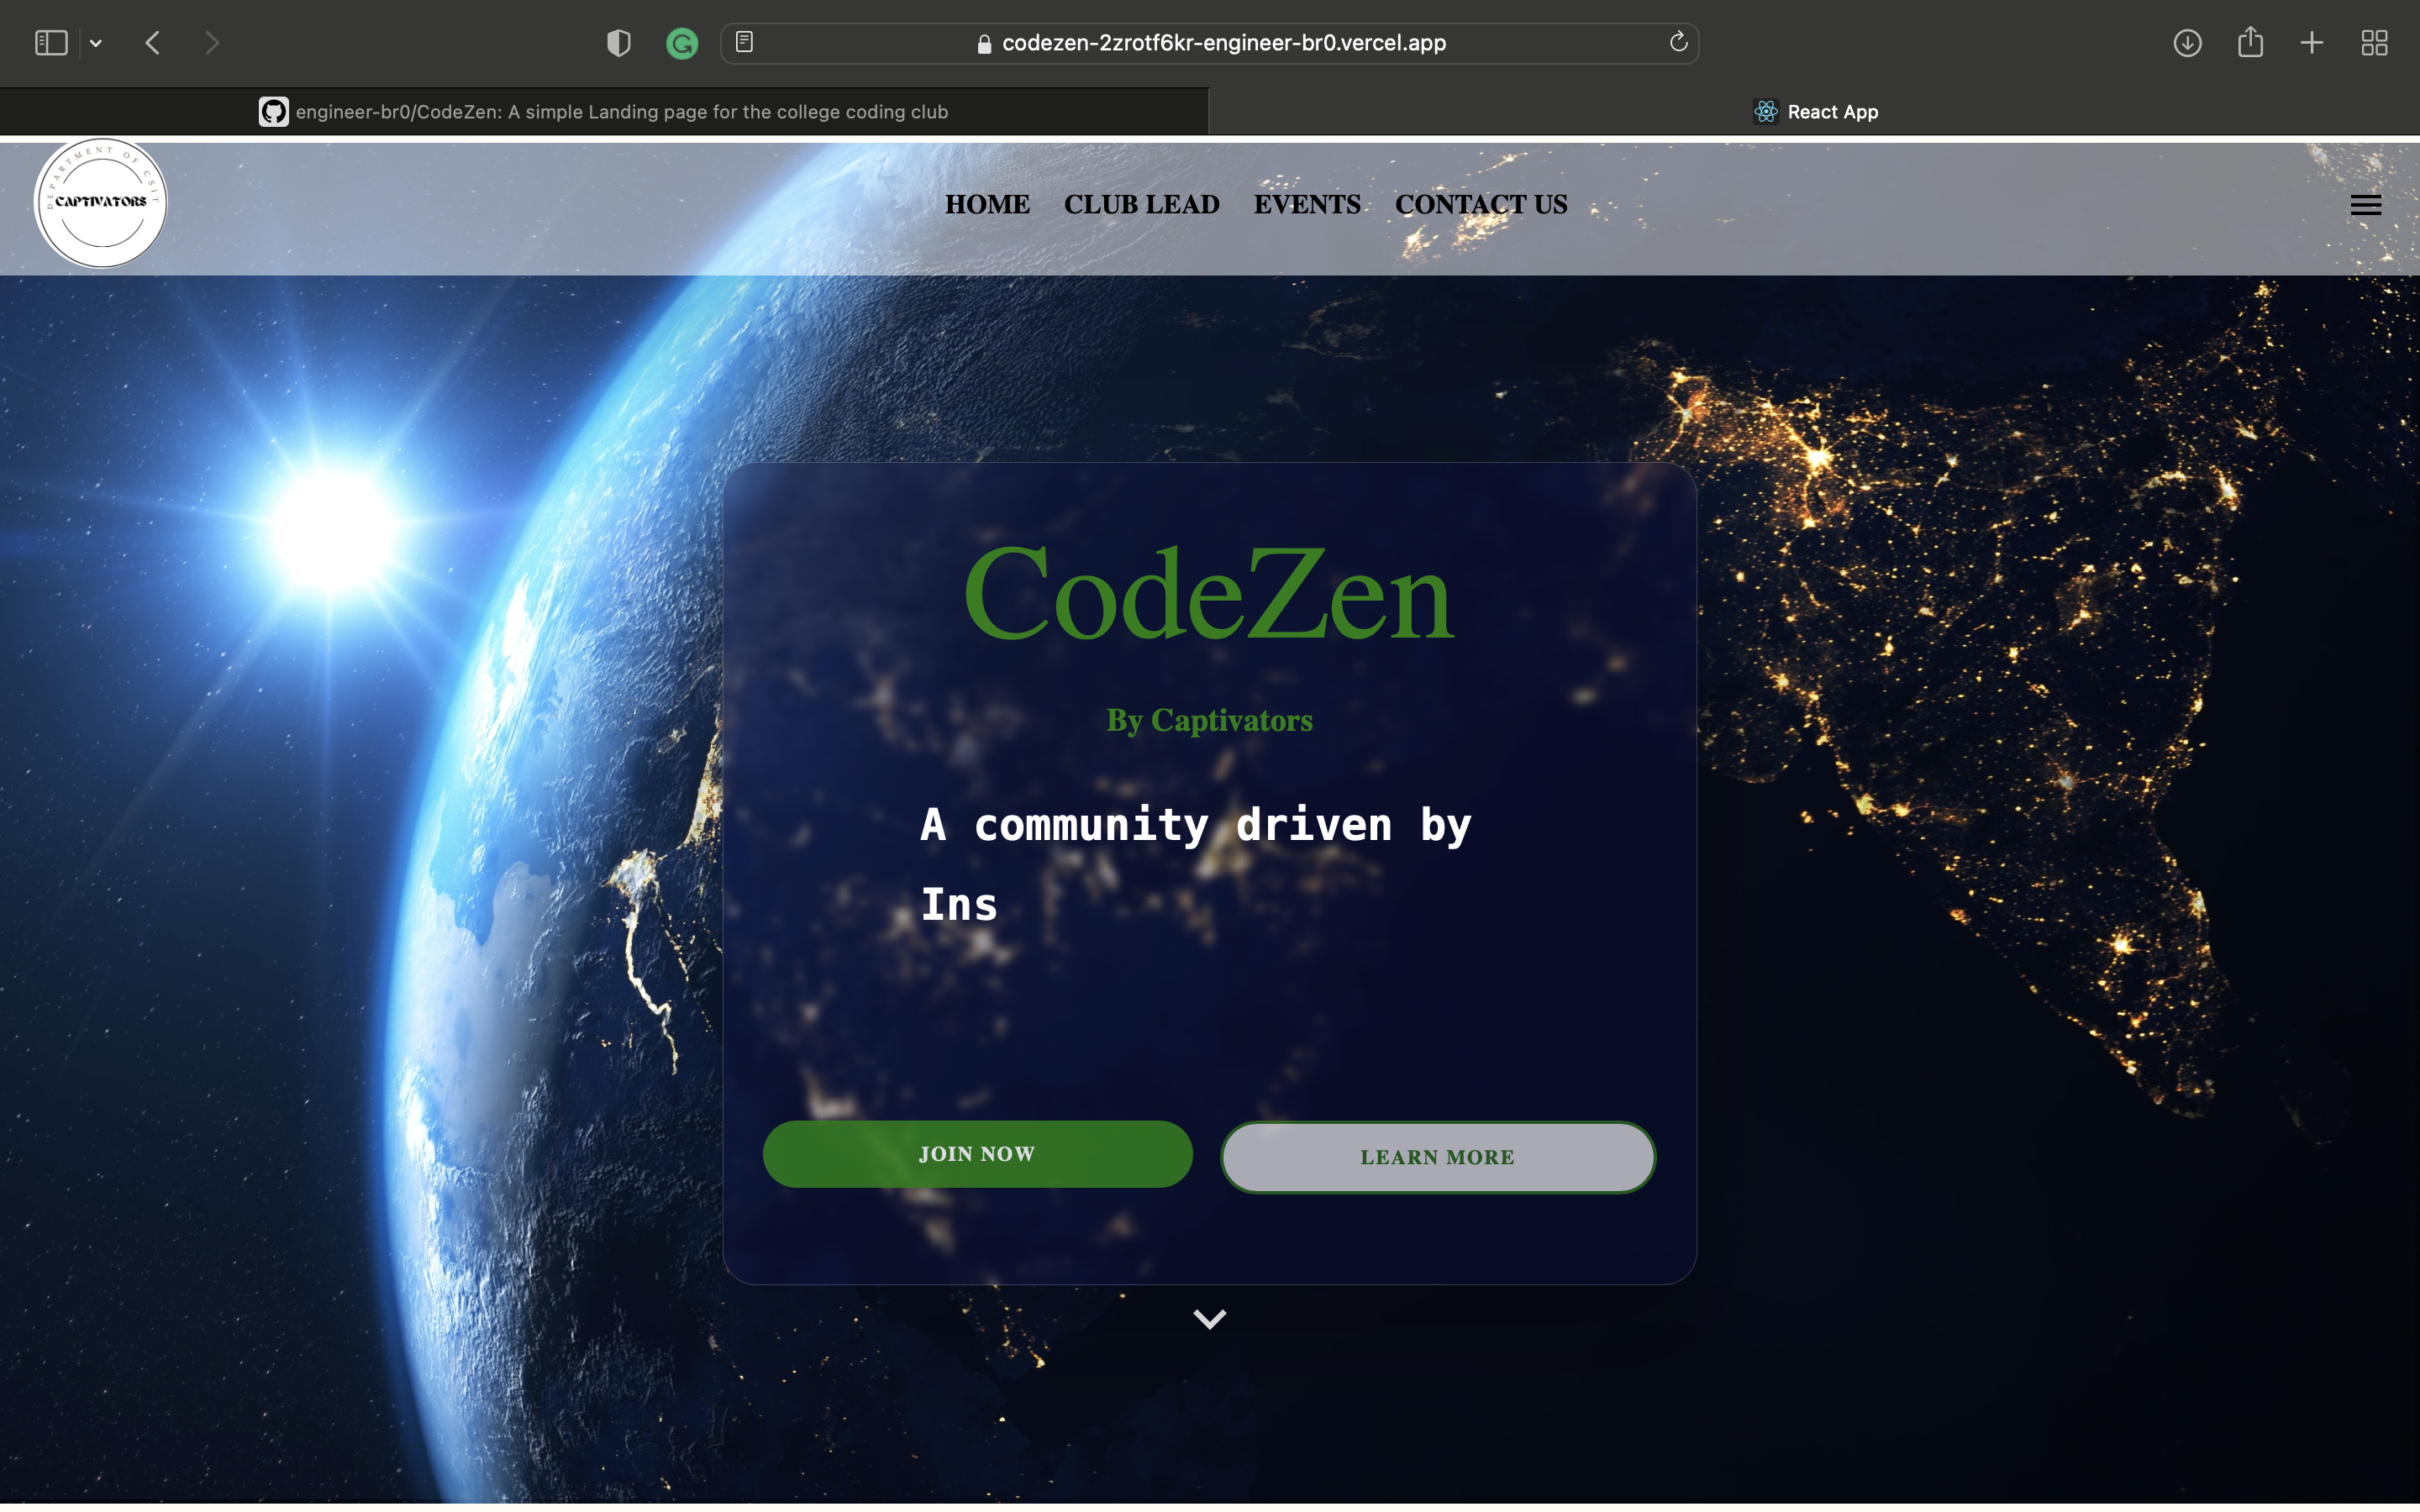Click the Captivators circular logo
This screenshot has width=2420, height=1512.
[101, 203]
